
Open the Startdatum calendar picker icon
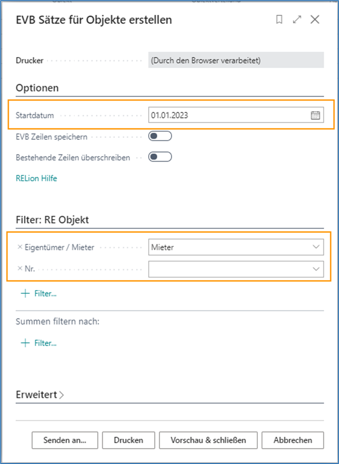[315, 115]
